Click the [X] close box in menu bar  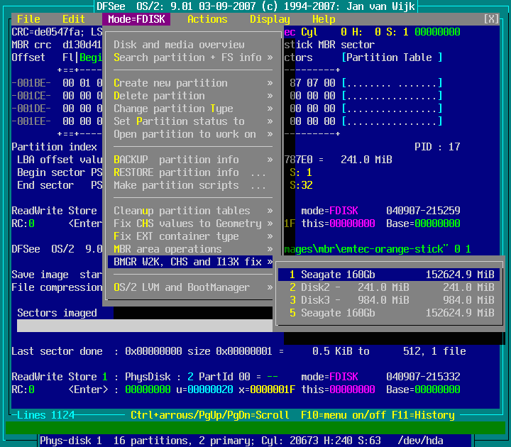pos(491,19)
